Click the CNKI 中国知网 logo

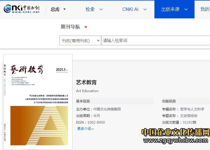tap(22, 9)
